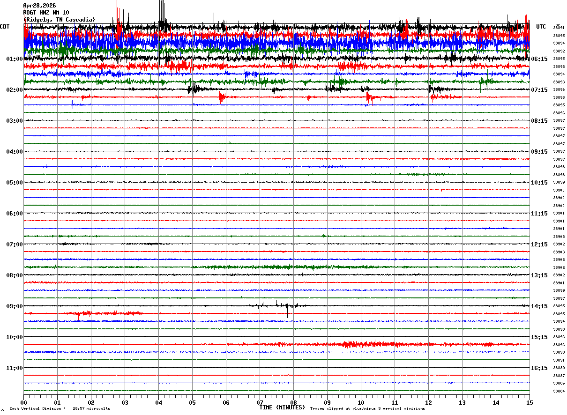Click the 10:15 UTC time label

pos(539,183)
